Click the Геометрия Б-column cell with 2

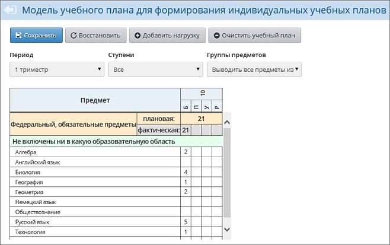[186, 192]
